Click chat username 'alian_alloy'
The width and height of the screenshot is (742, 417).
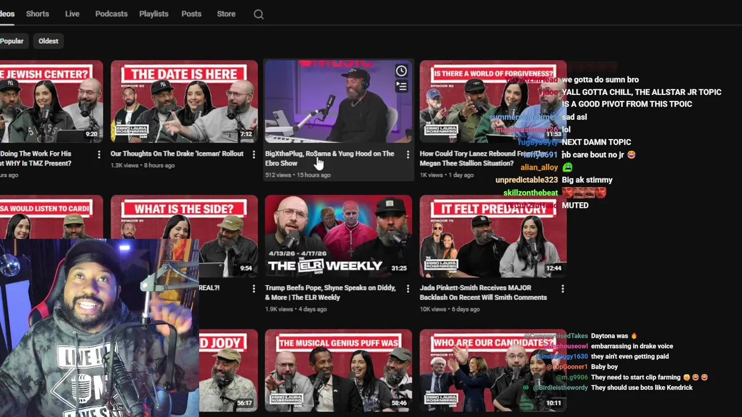coord(539,167)
